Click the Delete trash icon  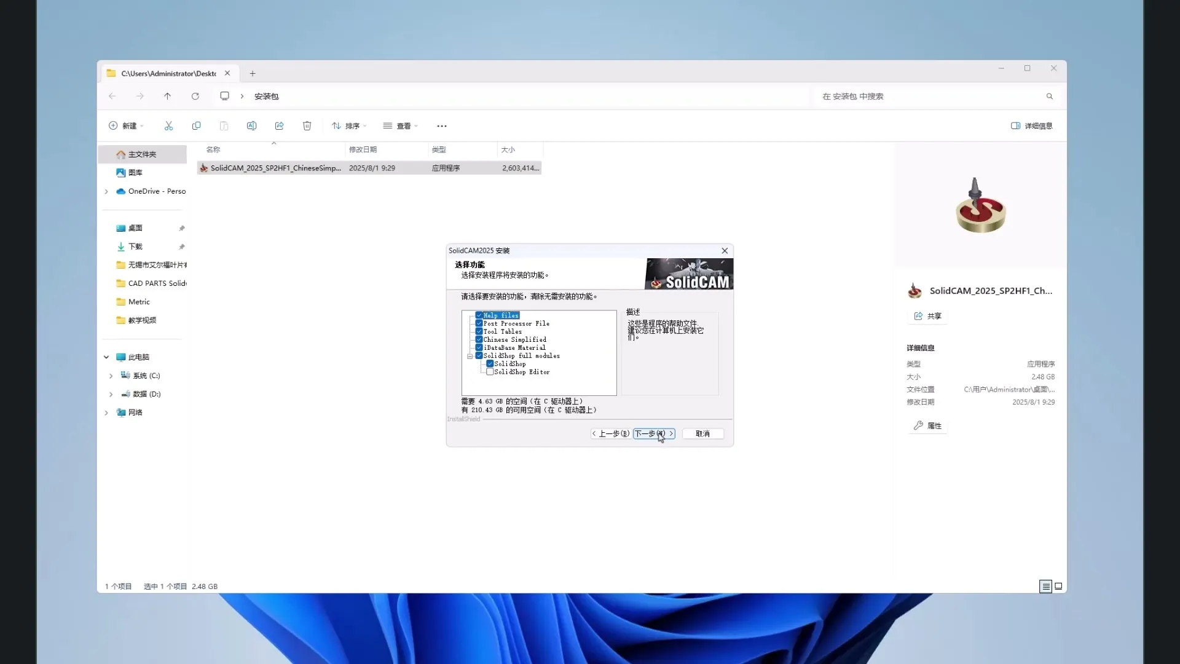pos(307,125)
